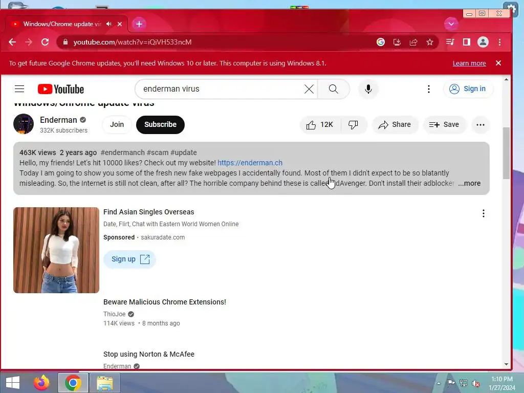This screenshot has height=393, width=524.
Task: Dismiss the Windows 8.1 update infobar
Action: tap(498, 63)
